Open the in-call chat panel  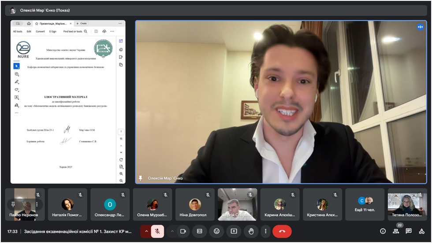409,231
